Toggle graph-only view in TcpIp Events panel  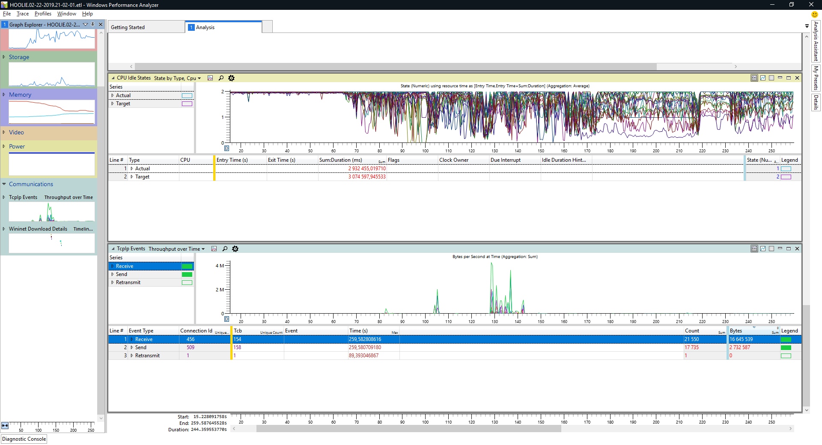(x=763, y=249)
